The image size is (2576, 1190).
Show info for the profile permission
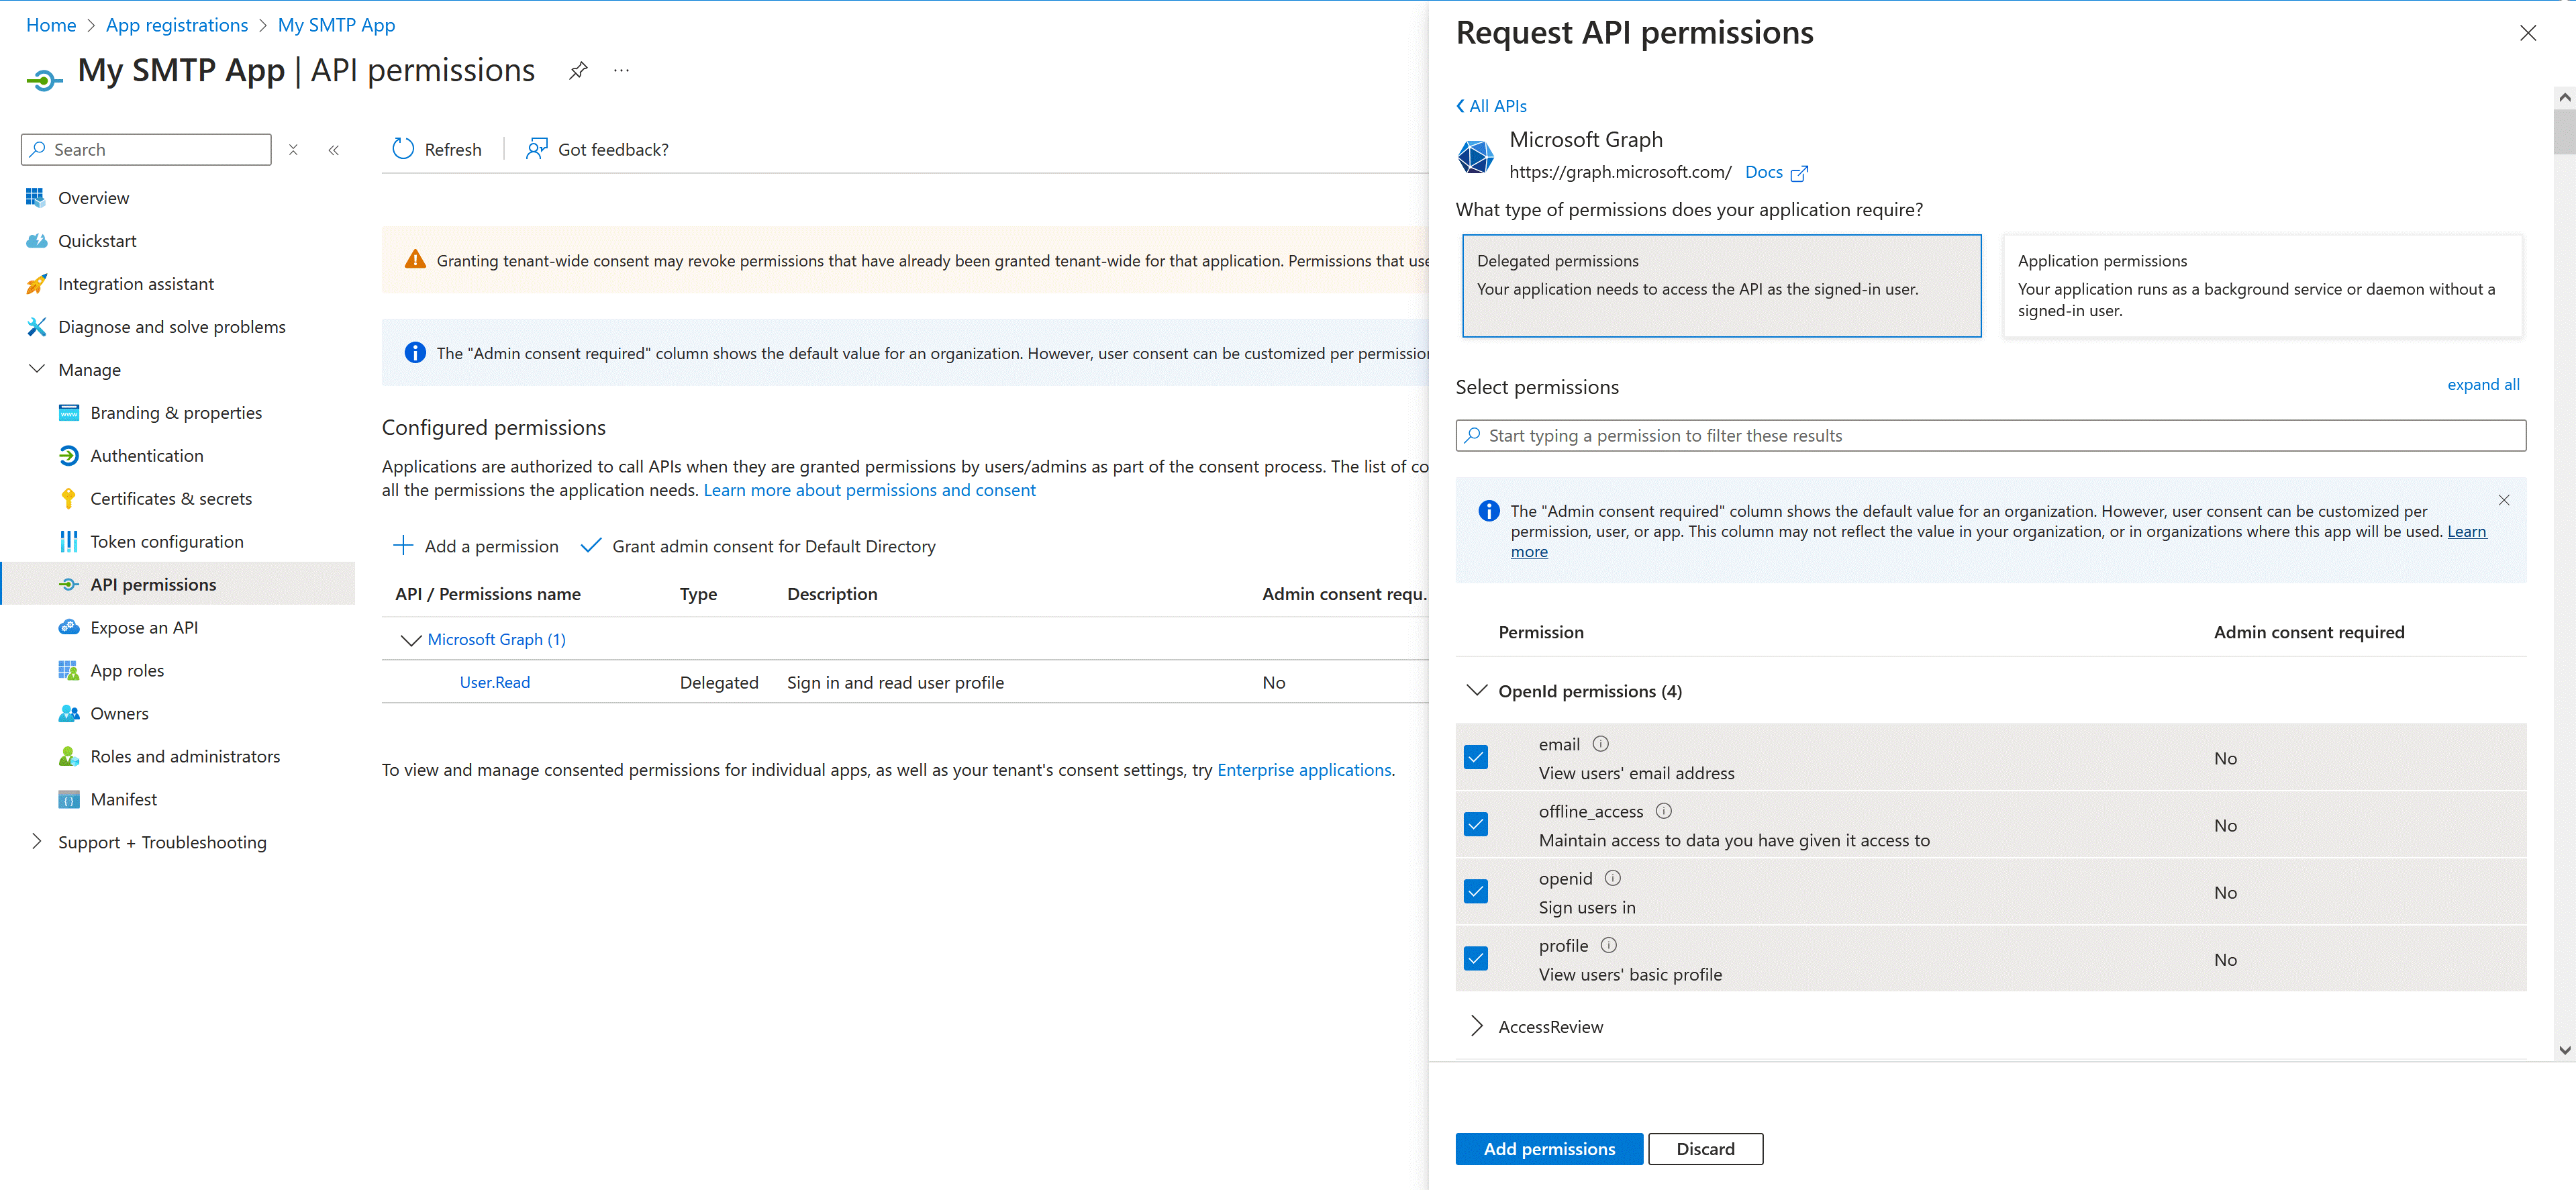(1608, 945)
